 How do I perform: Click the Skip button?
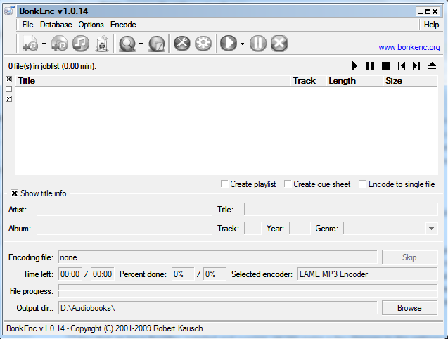(x=409, y=257)
